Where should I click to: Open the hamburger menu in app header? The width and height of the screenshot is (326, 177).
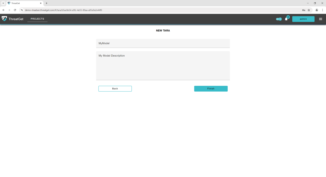tap(320, 19)
